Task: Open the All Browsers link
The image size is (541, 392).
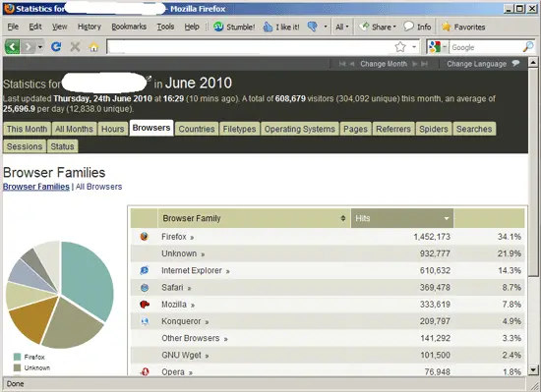Action: (98, 187)
